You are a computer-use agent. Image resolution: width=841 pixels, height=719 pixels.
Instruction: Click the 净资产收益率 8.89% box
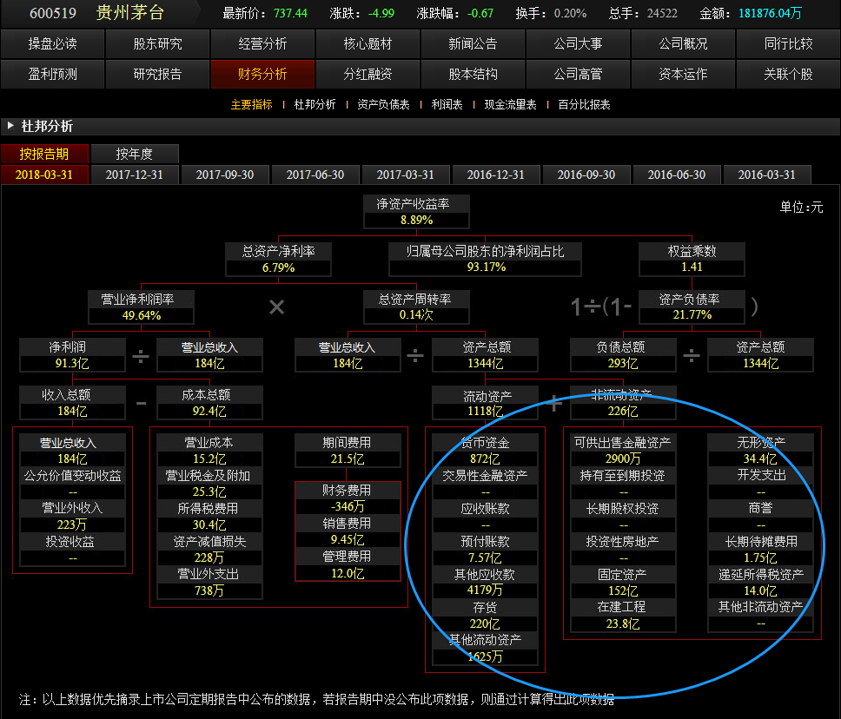pyautogui.click(x=417, y=212)
